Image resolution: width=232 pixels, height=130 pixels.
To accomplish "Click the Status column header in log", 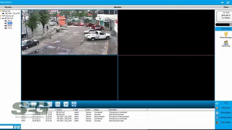I will pyautogui.click(x=101, y=110).
